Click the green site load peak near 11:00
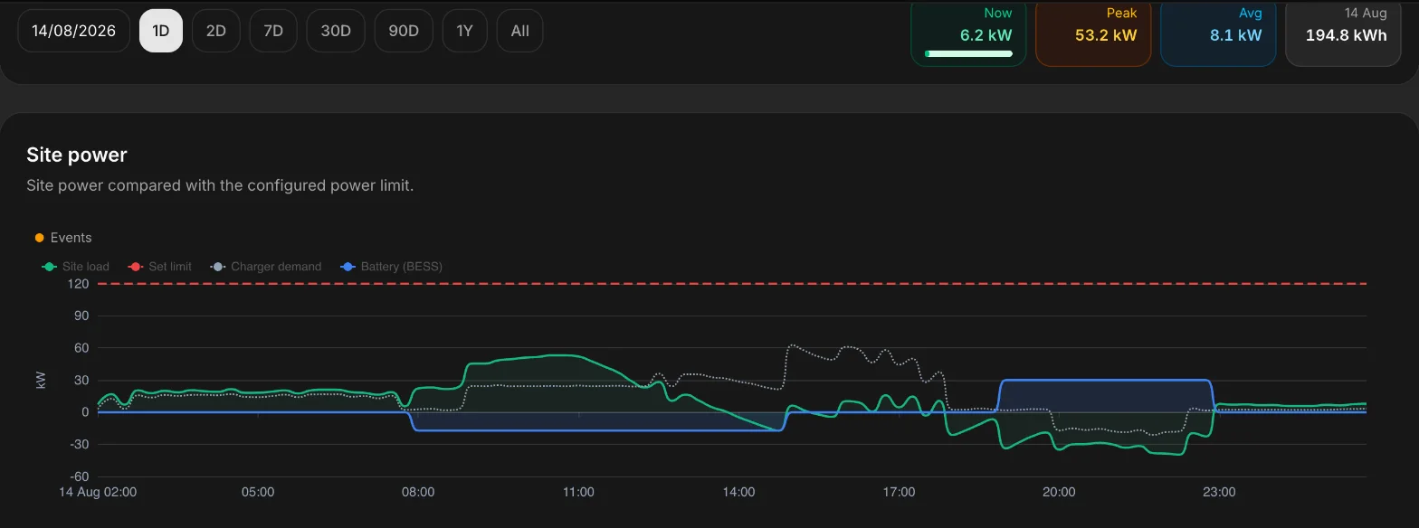 pyautogui.click(x=563, y=355)
